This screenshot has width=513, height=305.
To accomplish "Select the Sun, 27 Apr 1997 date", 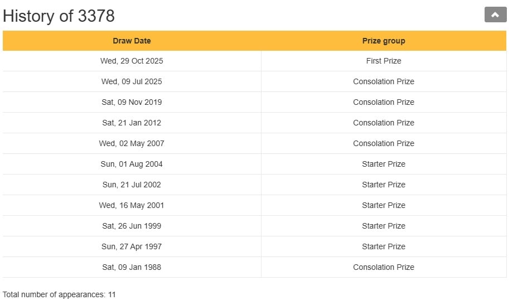I will [132, 246].
